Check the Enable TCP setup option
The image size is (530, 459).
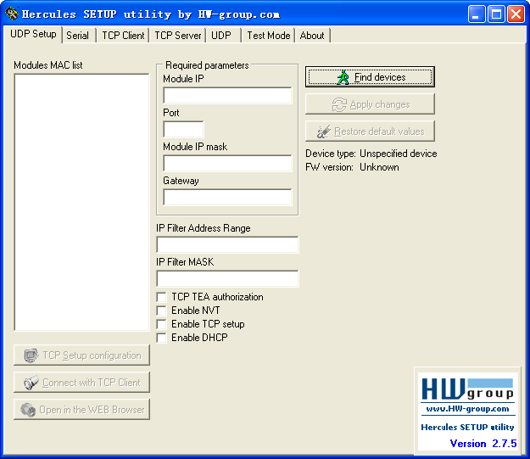coord(162,324)
